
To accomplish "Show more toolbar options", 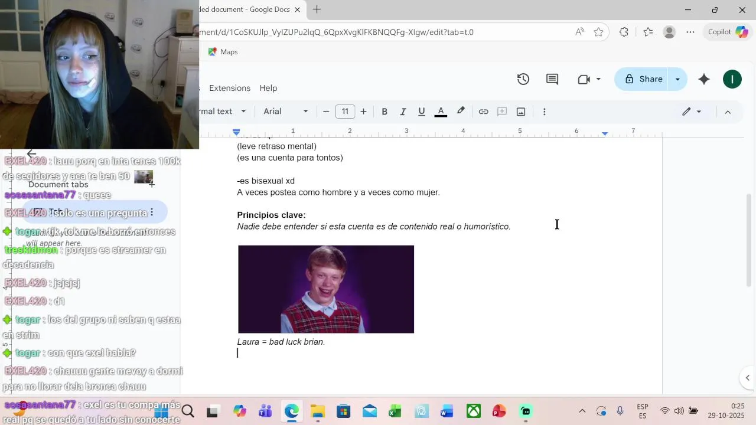I will click(x=544, y=112).
